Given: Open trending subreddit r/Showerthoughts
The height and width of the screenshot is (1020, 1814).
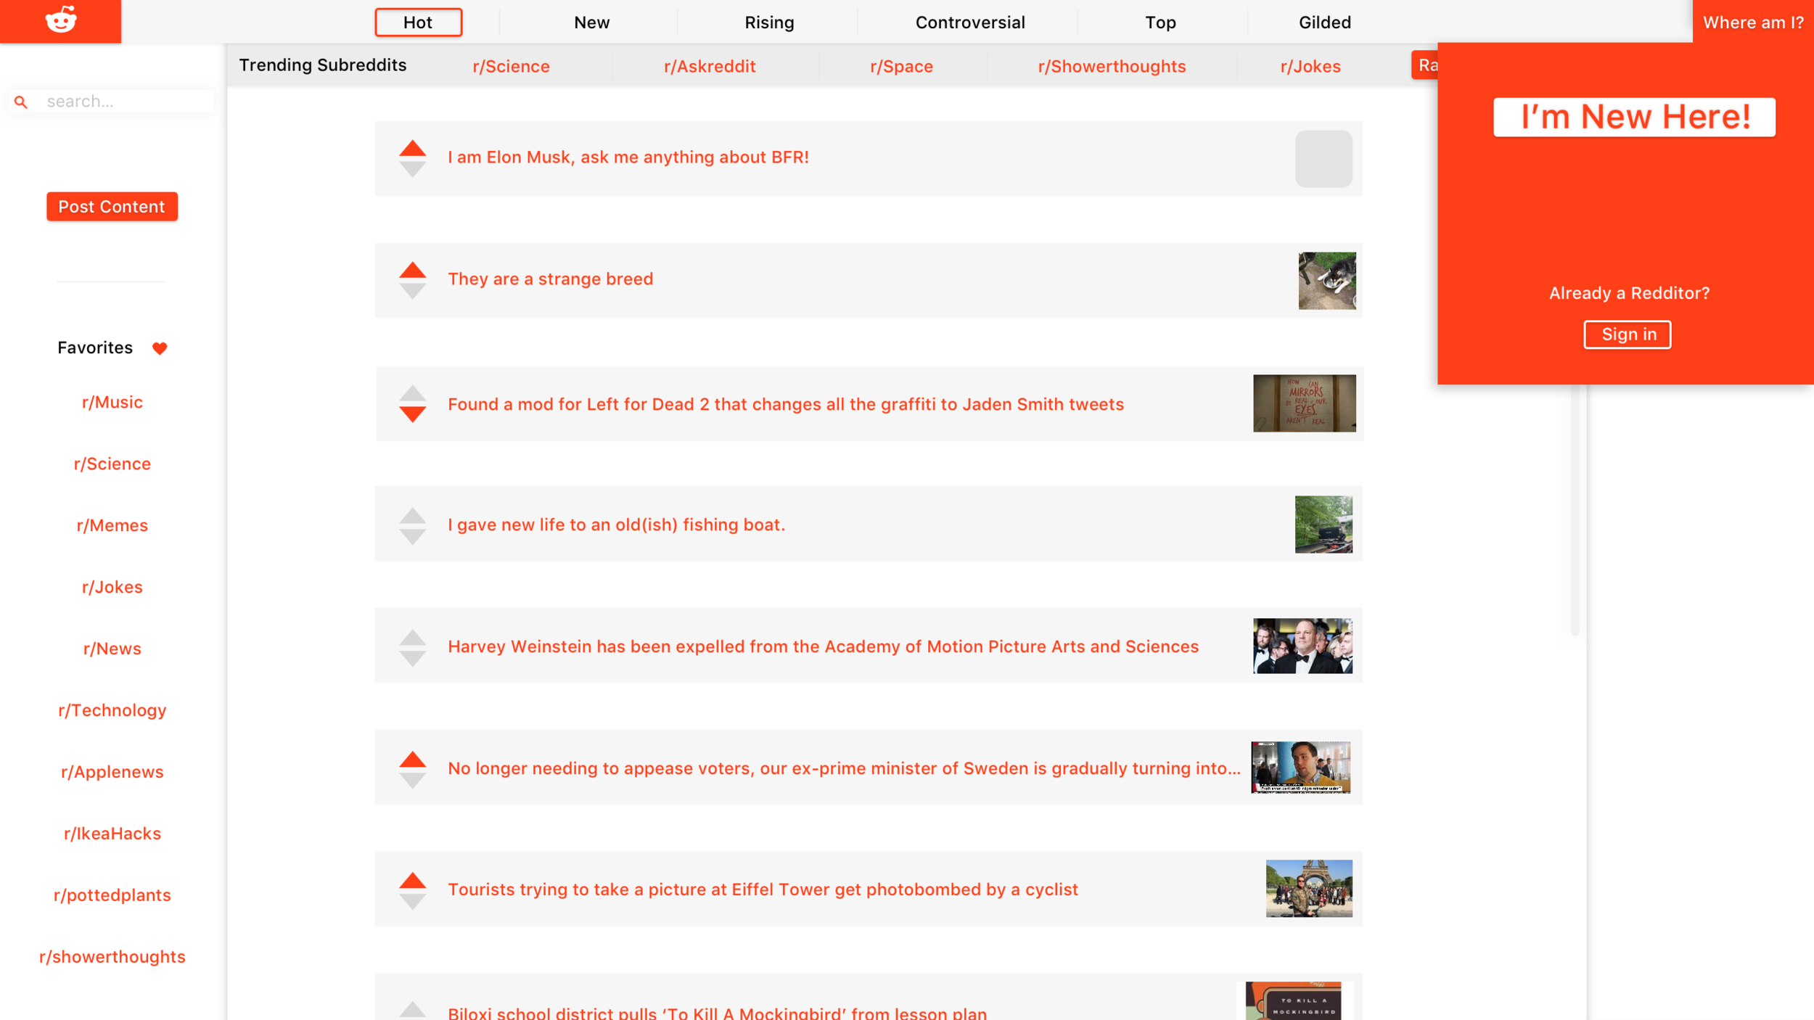Looking at the screenshot, I should click(1112, 66).
